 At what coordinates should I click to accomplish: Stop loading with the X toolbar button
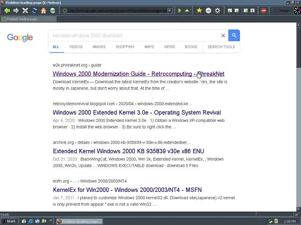click(x=25, y=11)
